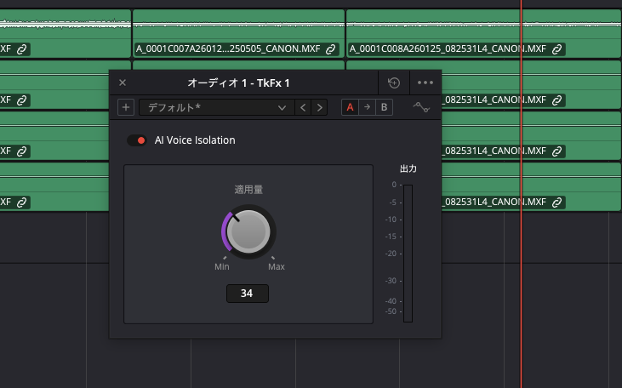Toggle the AI Voice Isolation switch
Screen dimensions: 622x388
pos(137,140)
